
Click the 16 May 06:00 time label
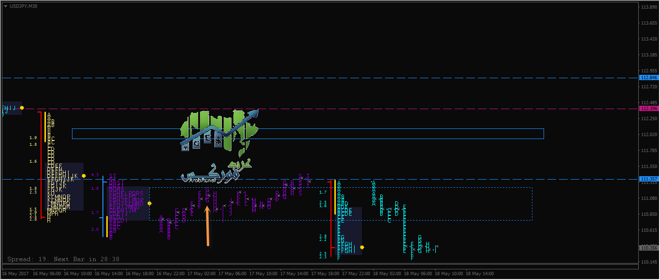tap(47, 273)
